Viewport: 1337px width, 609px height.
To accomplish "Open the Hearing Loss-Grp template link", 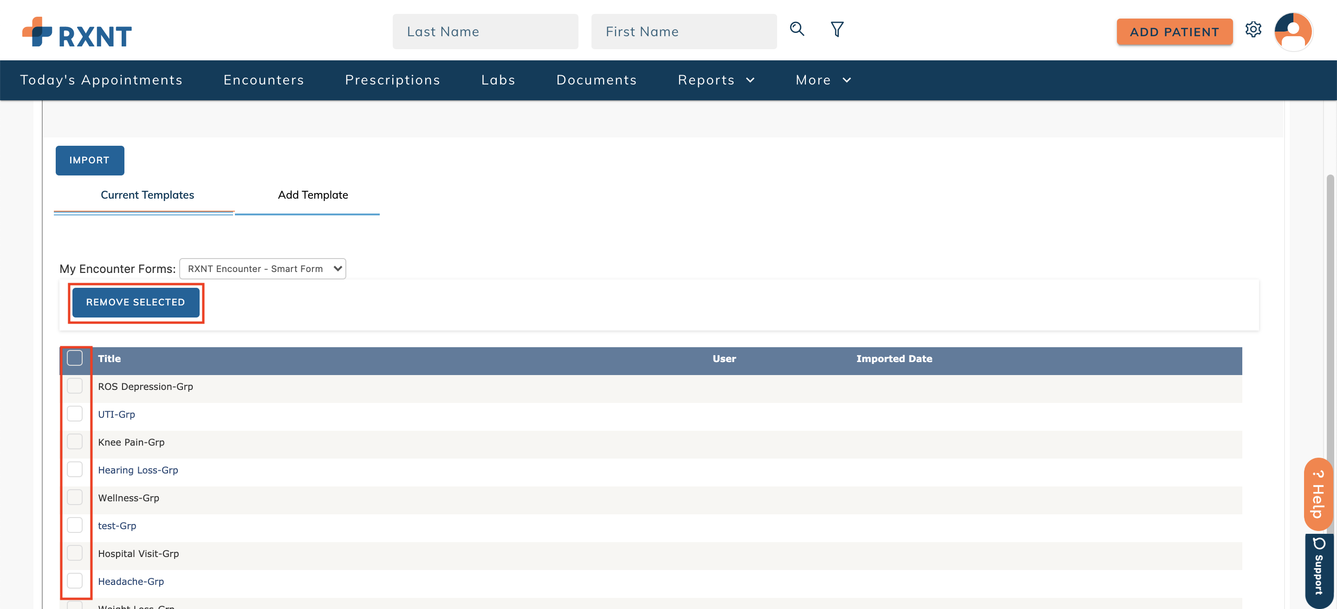I will 137,470.
